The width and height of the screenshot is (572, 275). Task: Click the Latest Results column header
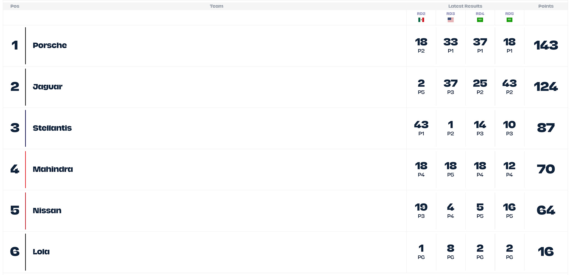click(465, 6)
